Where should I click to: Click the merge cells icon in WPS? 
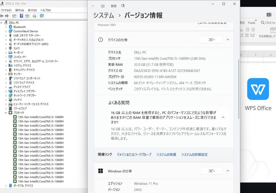(273, 30)
